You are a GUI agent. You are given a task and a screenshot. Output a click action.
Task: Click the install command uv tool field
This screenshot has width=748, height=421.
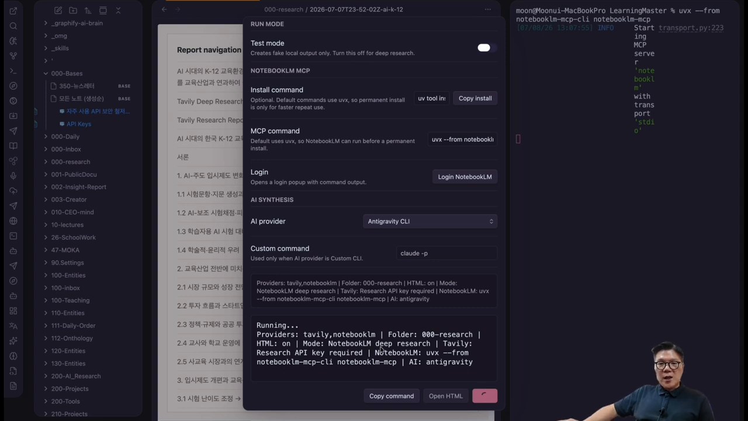(431, 98)
